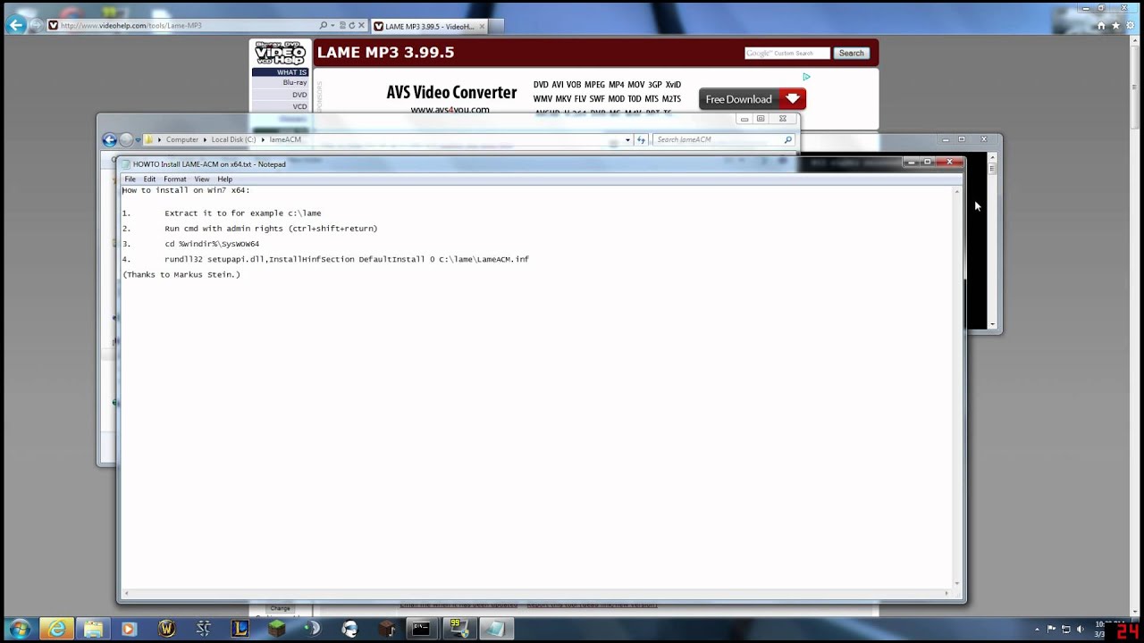Click the Search button on VideoHelp
The height and width of the screenshot is (643, 1144).
click(x=851, y=53)
